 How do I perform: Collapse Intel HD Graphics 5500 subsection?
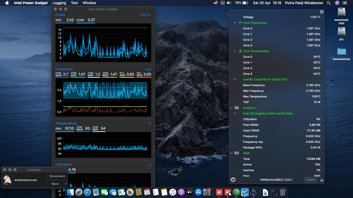[235, 113]
